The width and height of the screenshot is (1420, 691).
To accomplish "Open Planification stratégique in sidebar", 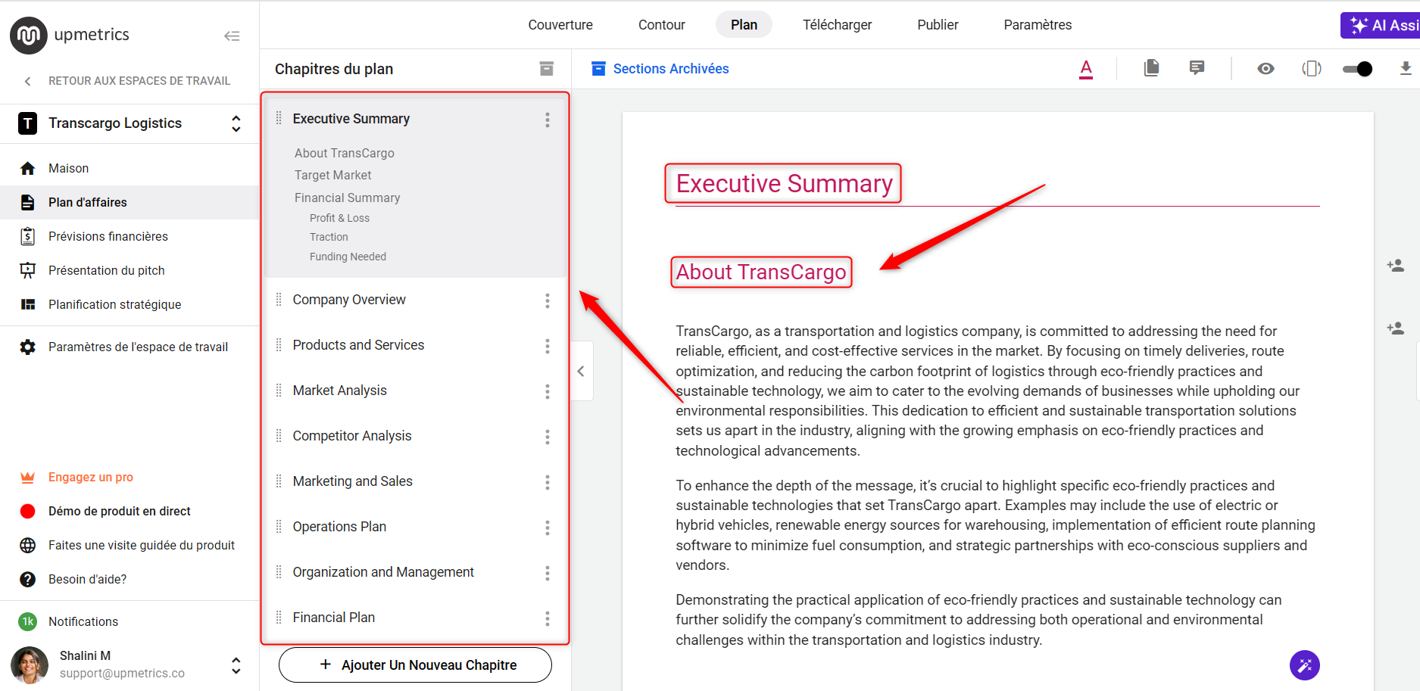I will [x=130, y=304].
